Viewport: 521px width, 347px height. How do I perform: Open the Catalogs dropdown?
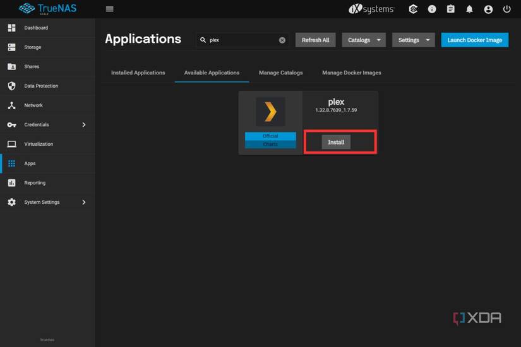pos(364,40)
